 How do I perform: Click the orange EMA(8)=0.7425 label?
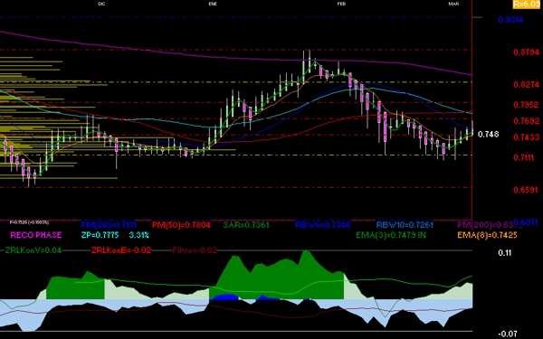coord(487,235)
